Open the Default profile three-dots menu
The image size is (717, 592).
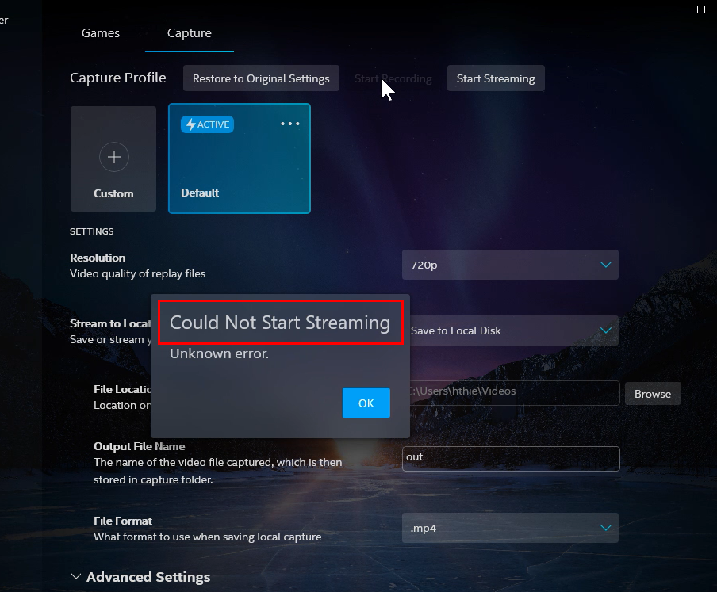[290, 124]
